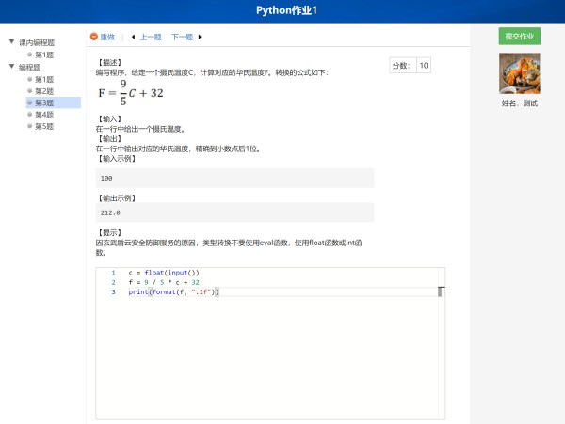Select 第2题 in the question tree
The image size is (565, 424).
[x=44, y=91]
